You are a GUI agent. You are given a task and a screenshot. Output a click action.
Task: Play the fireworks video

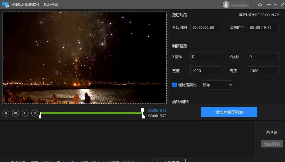pos(6,113)
